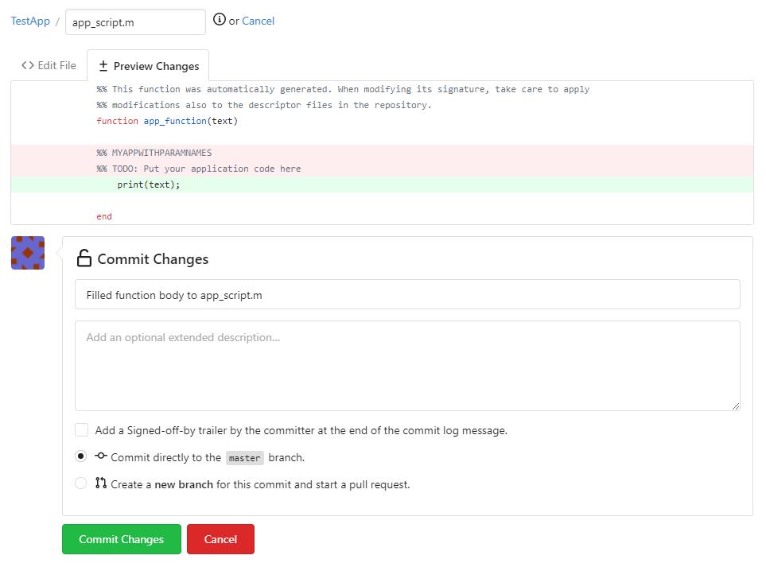Click the resize handle of the description textarea

click(735, 406)
